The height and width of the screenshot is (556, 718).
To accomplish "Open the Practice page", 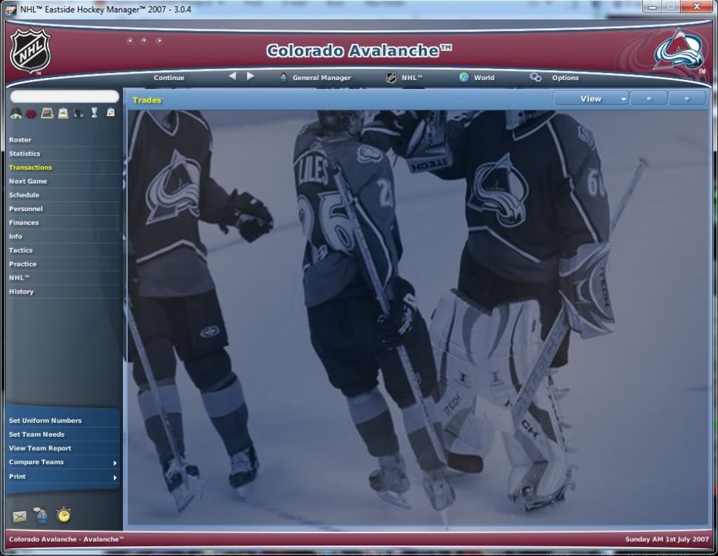I will point(64,264).
